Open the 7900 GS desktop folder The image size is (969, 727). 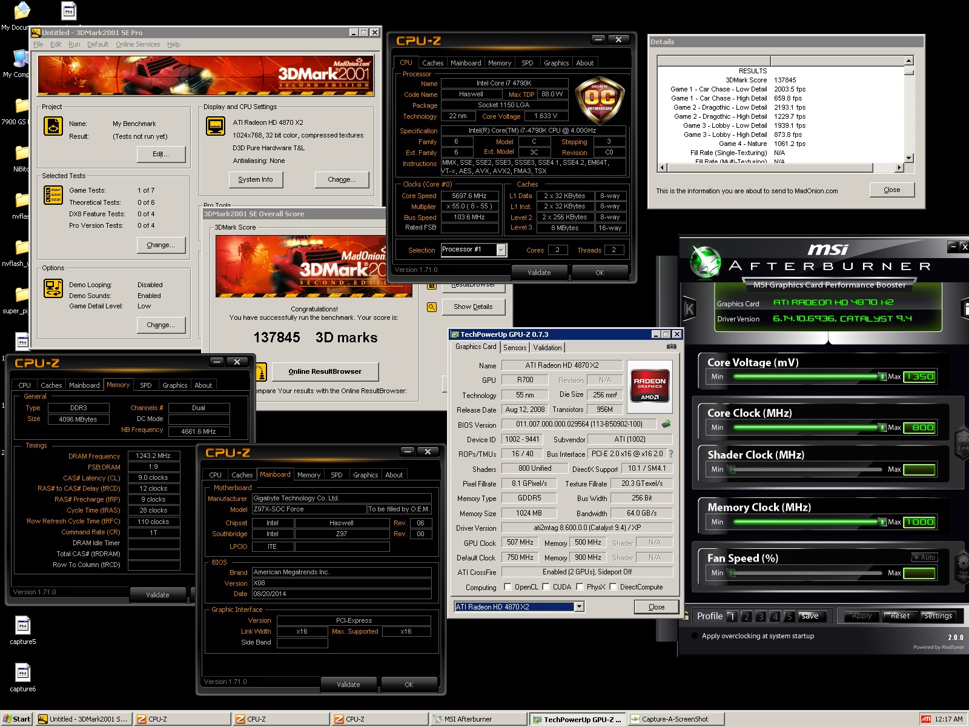pos(22,105)
